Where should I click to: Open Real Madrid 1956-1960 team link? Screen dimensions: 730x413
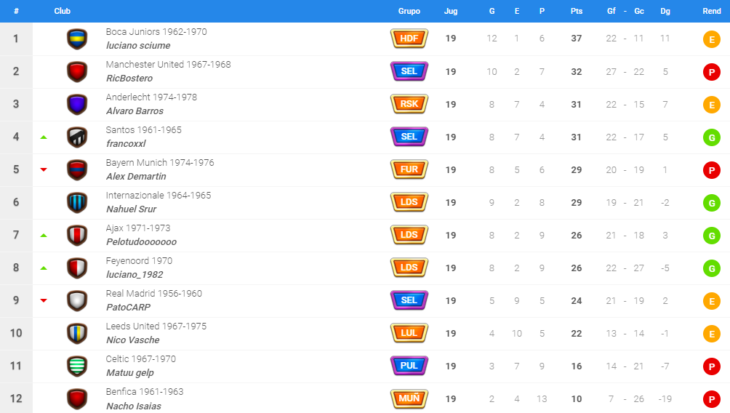pos(153,293)
